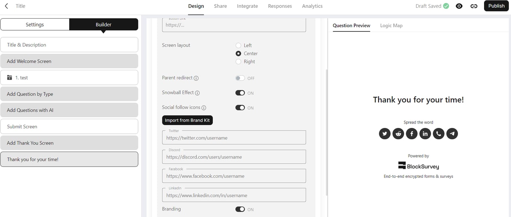Click info icon next to Snowball Effect

point(198,93)
